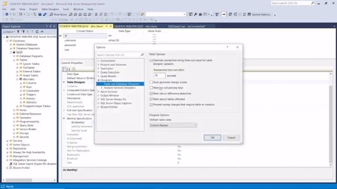This screenshot has height=189, width=337.
Task: Click Object Explorer activity monitor icon
Action: (42, 31)
